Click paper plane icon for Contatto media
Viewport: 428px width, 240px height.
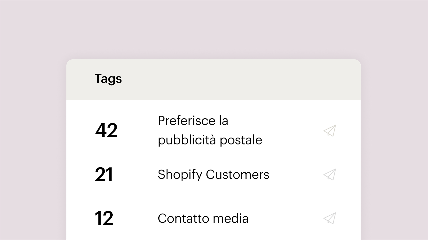330,218
